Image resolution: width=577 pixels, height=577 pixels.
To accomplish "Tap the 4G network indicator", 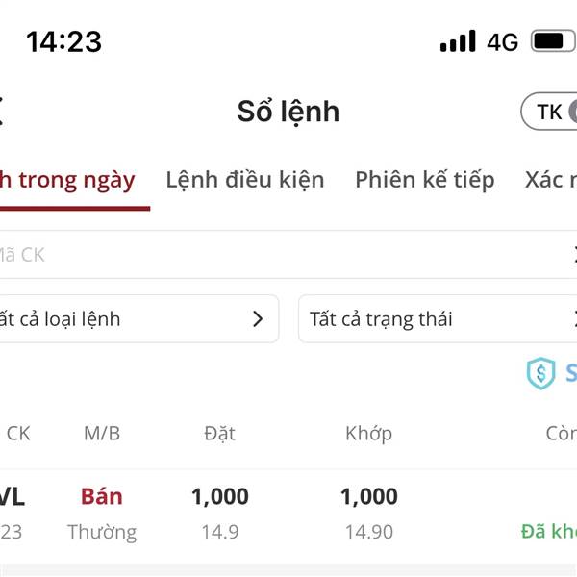I will click(502, 42).
